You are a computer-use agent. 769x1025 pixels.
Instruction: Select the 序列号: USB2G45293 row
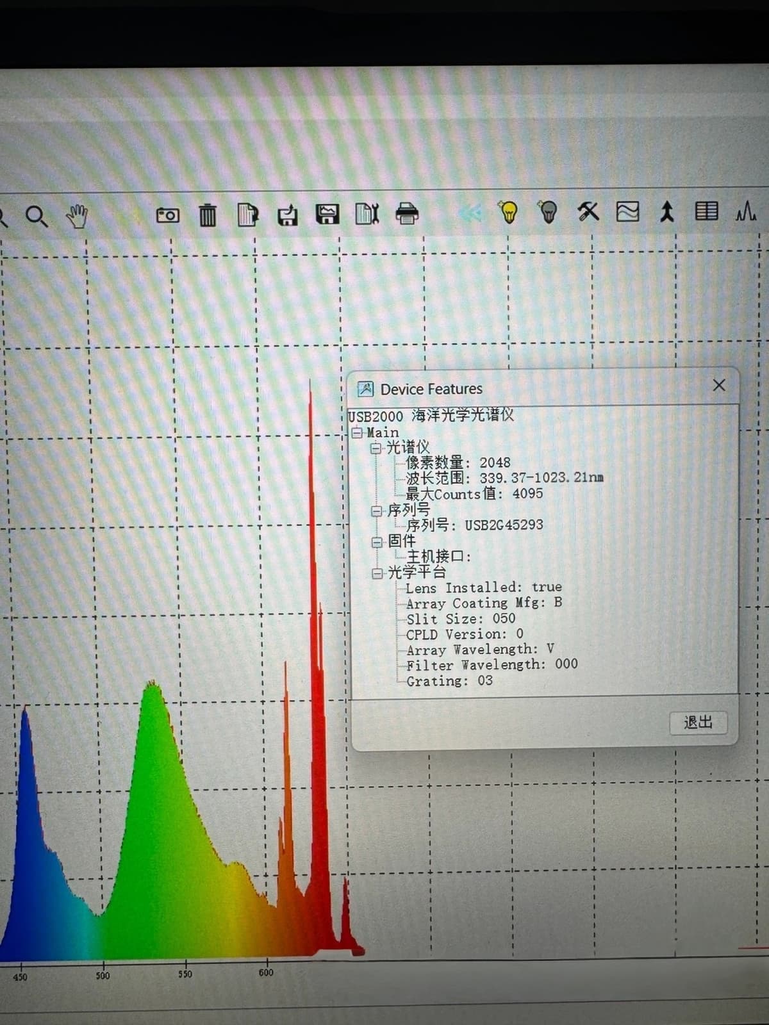point(475,525)
